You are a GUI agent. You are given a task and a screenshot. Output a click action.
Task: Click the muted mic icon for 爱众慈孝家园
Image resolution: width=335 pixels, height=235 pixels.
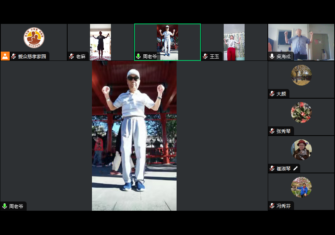click(x=14, y=56)
